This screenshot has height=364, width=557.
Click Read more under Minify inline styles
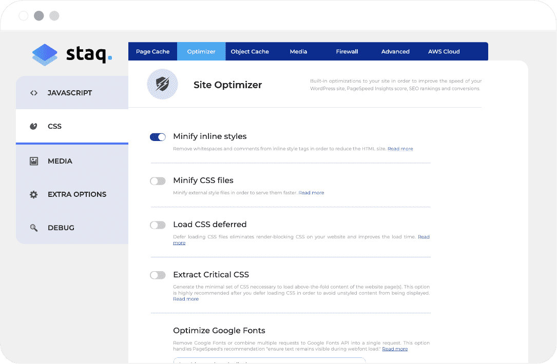400,148
